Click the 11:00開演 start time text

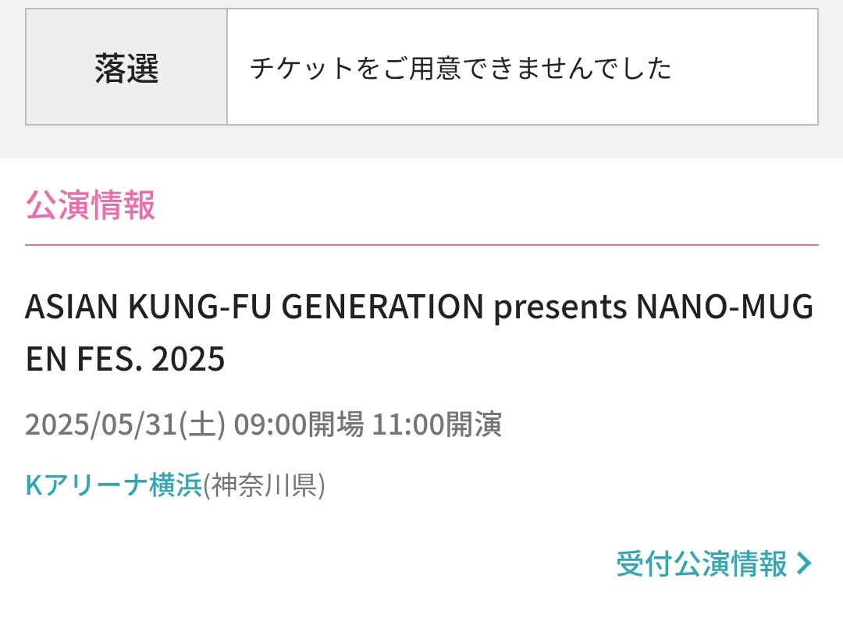(x=436, y=424)
